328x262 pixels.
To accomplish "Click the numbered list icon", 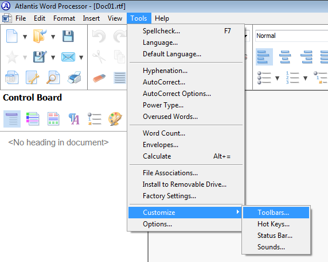I will [292, 78].
